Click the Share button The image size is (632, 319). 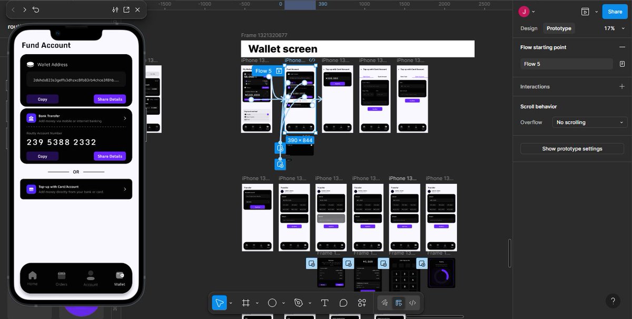615,12
